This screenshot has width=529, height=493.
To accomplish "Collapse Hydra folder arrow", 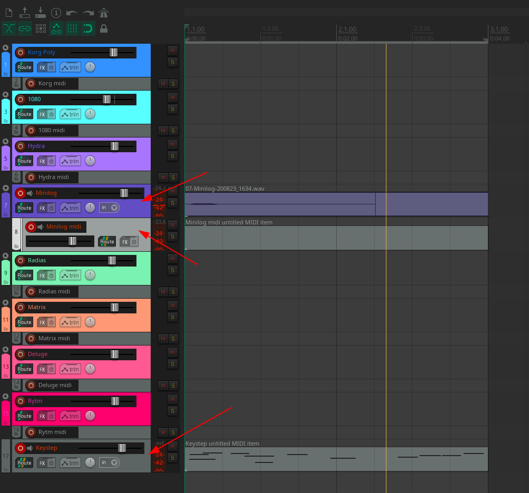I will click(5, 141).
